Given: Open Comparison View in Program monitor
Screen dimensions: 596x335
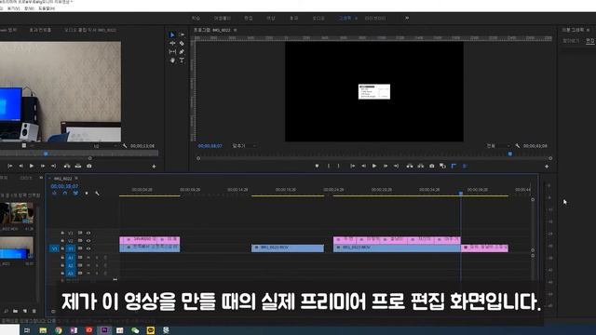Looking at the screenshot, I should pos(442,166).
